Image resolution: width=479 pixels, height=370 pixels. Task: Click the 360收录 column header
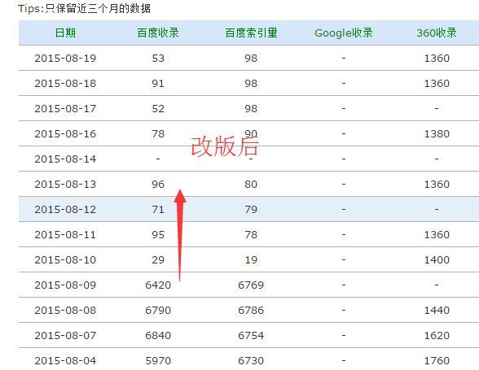click(x=437, y=33)
